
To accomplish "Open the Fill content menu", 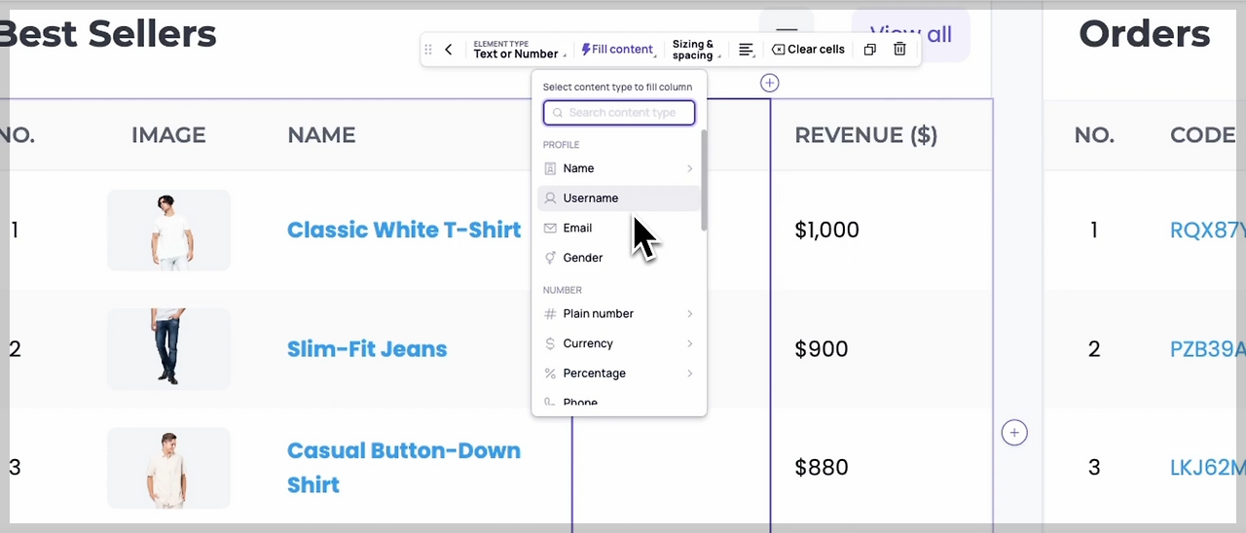I will 618,50.
